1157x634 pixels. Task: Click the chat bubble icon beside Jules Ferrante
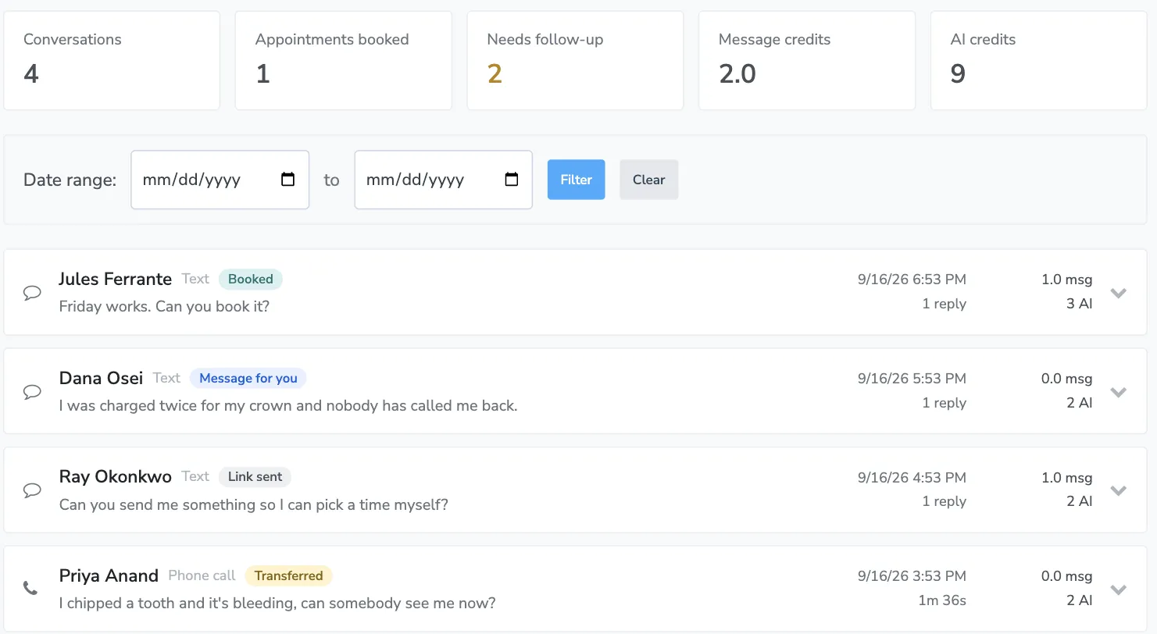(x=32, y=293)
